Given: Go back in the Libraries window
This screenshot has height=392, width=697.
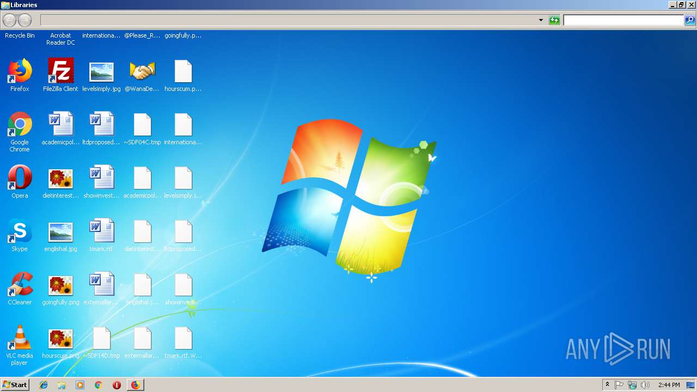Looking at the screenshot, I should click(9, 20).
